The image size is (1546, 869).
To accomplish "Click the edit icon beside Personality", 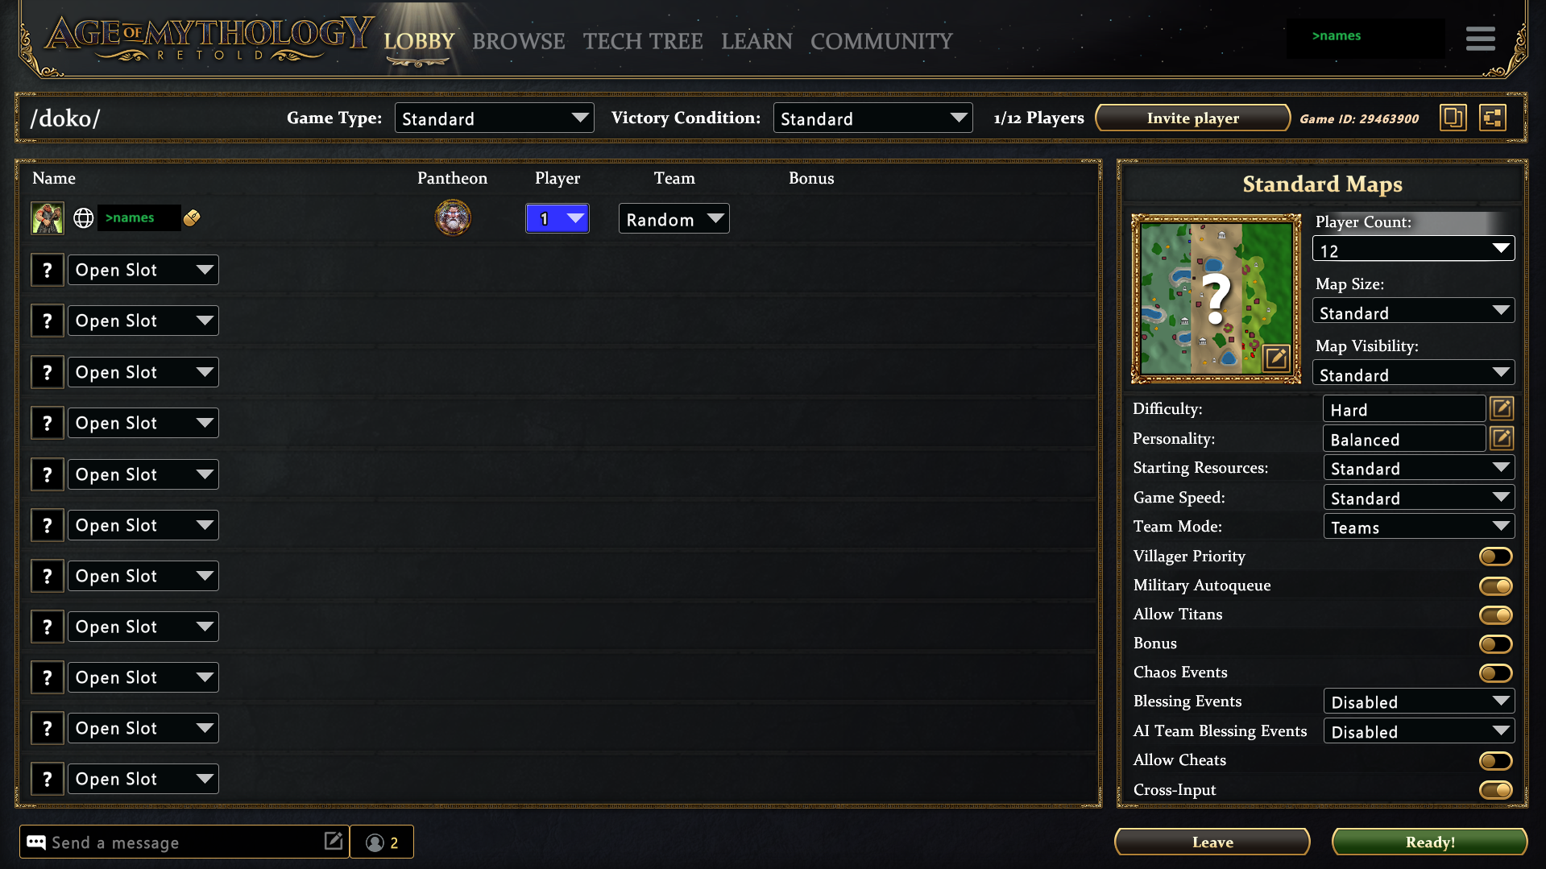I will coord(1502,439).
